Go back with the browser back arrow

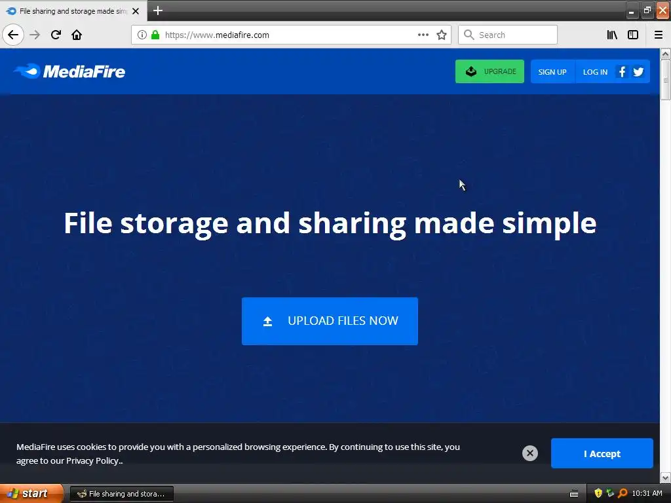[x=13, y=35]
